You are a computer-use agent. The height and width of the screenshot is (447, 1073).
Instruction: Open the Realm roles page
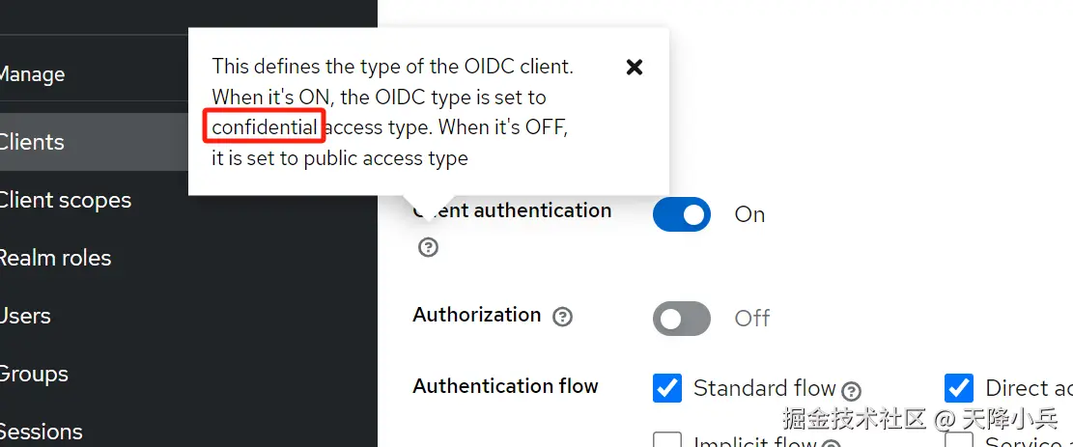coord(55,258)
